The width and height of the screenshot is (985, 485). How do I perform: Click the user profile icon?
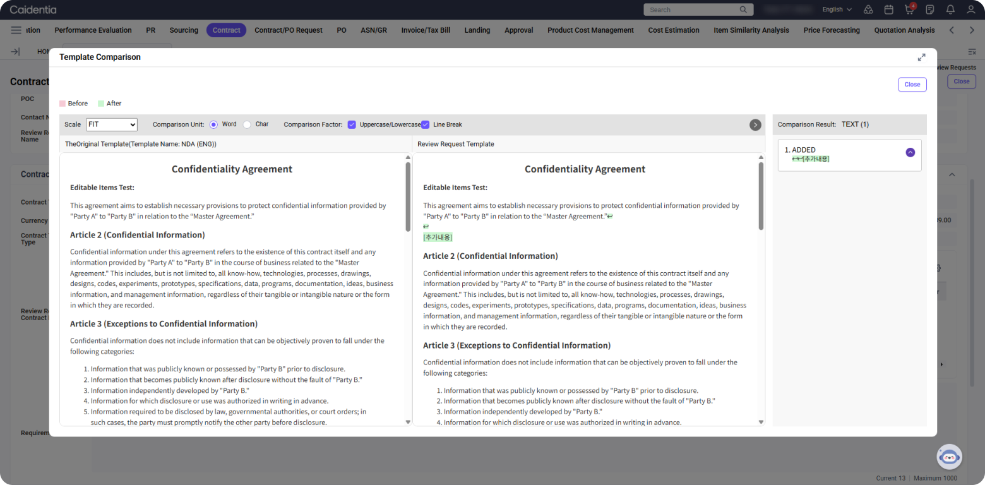click(x=971, y=9)
